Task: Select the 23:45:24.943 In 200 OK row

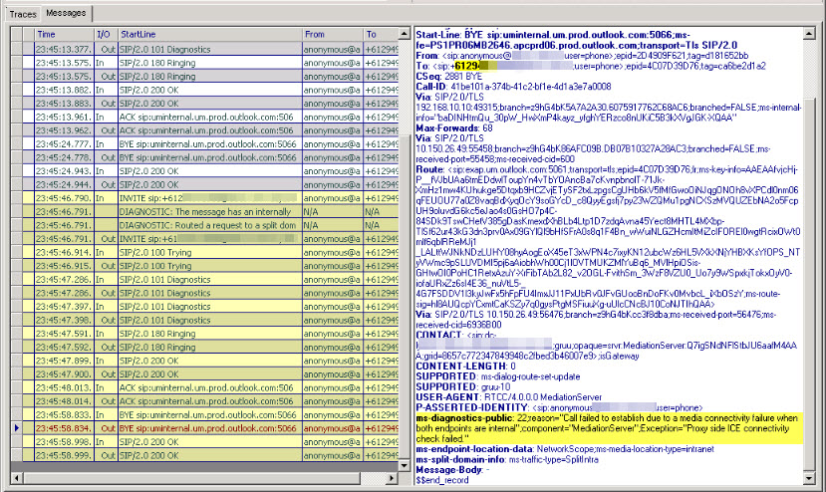Action: click(x=205, y=171)
